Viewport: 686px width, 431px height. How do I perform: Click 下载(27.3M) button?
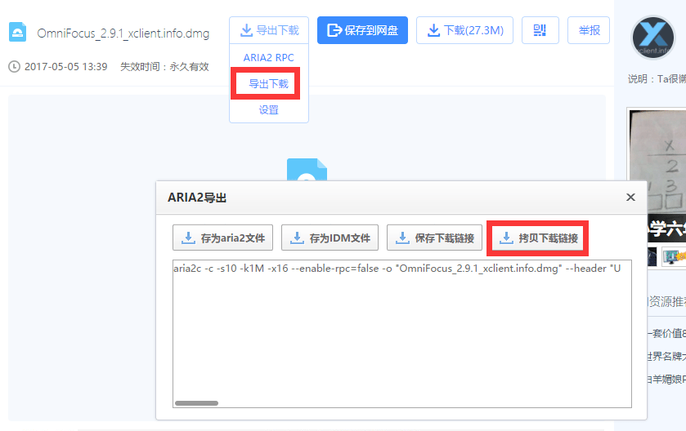(x=464, y=30)
